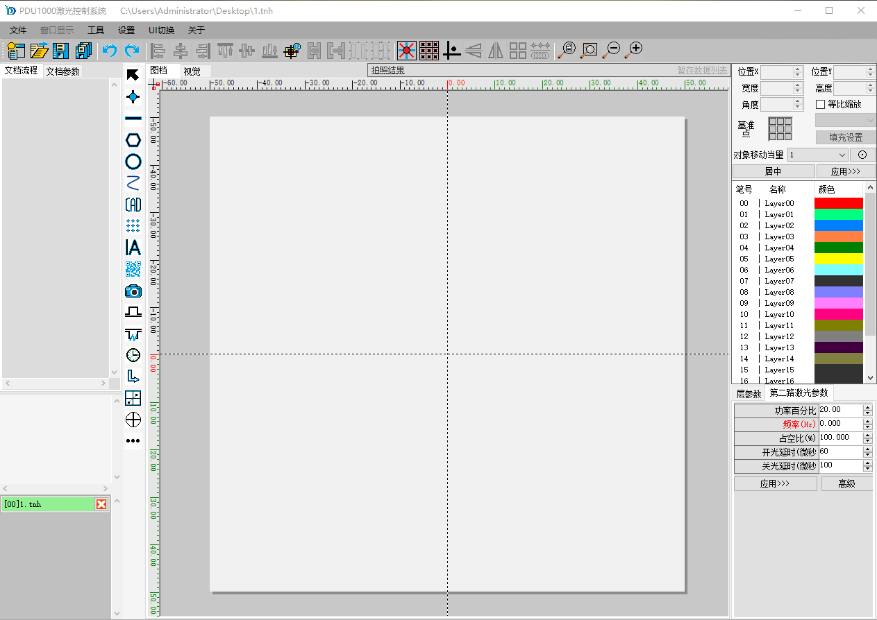Select the red Layer00 color swatch

point(838,203)
